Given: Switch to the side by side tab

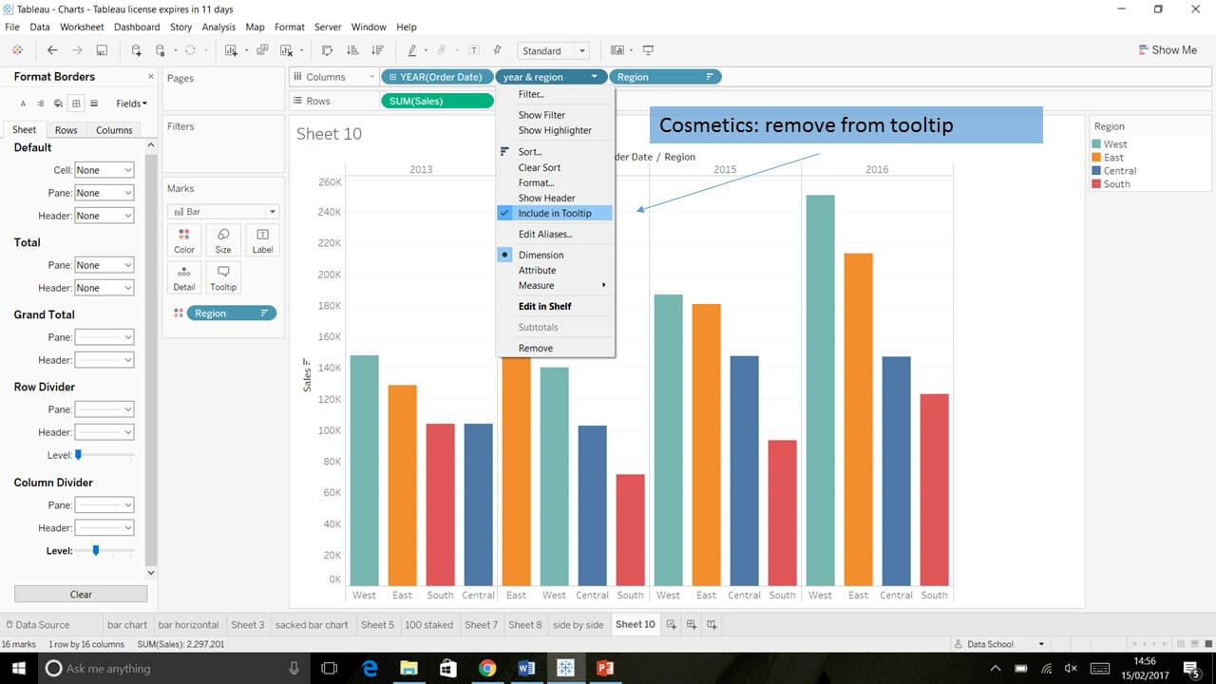Looking at the screenshot, I should click(x=578, y=624).
